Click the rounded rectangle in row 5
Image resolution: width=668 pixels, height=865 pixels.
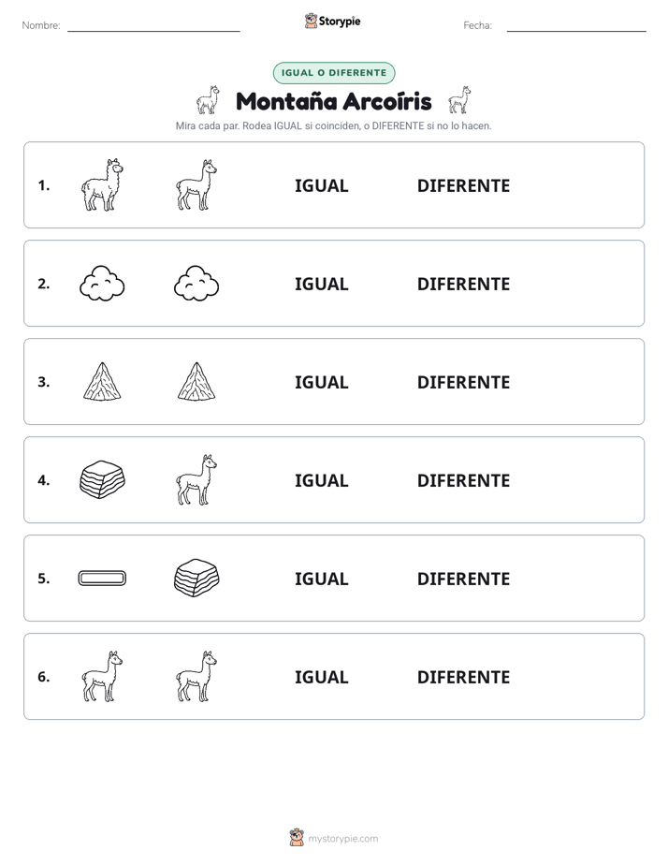click(x=102, y=579)
